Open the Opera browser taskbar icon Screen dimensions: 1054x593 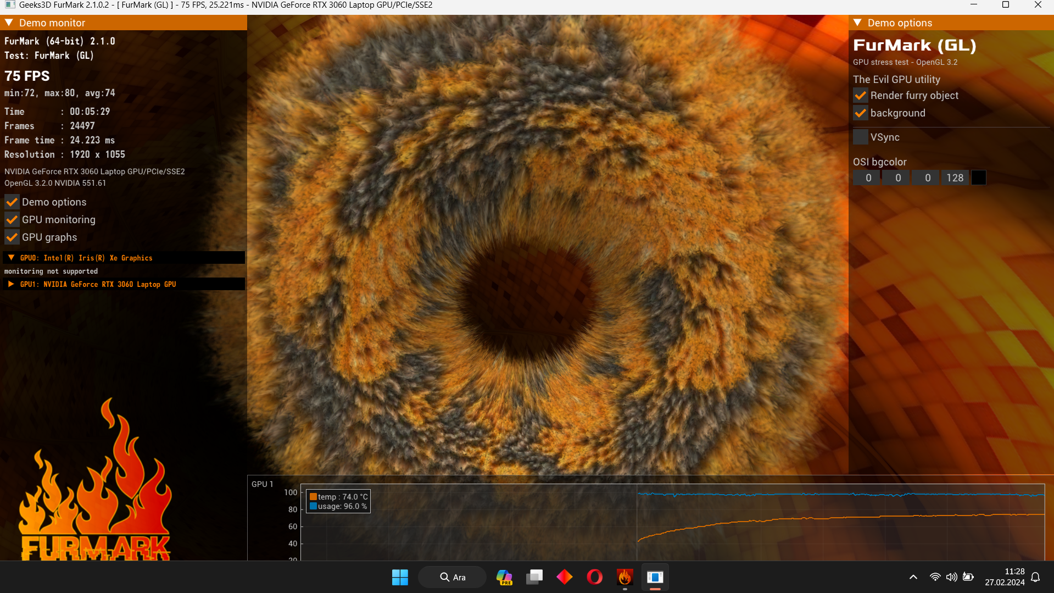594,577
